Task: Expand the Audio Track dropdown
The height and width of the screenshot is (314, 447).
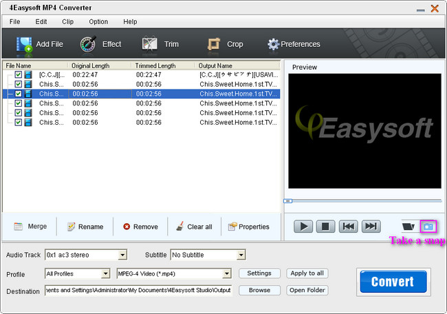Action: (122, 255)
